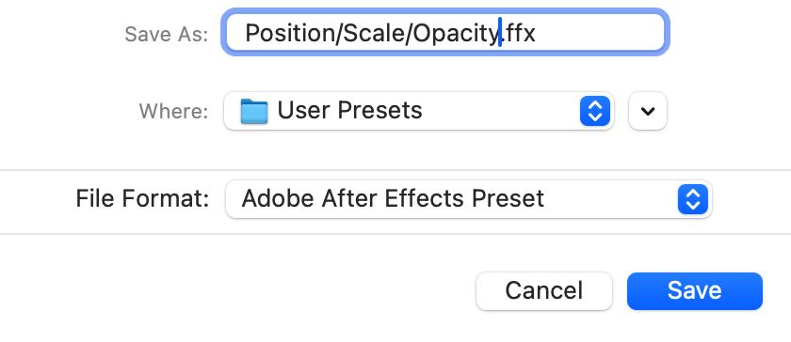Open the Where location dropdown
The height and width of the screenshot is (342, 791).
[x=419, y=111]
